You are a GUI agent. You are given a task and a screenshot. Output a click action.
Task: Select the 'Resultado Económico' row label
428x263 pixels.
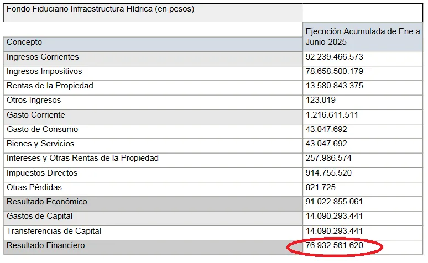click(47, 202)
